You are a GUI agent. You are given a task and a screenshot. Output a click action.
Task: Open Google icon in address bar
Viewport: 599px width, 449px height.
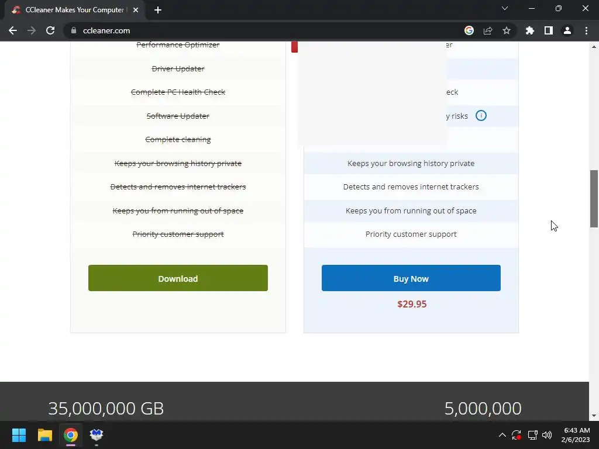click(x=469, y=30)
